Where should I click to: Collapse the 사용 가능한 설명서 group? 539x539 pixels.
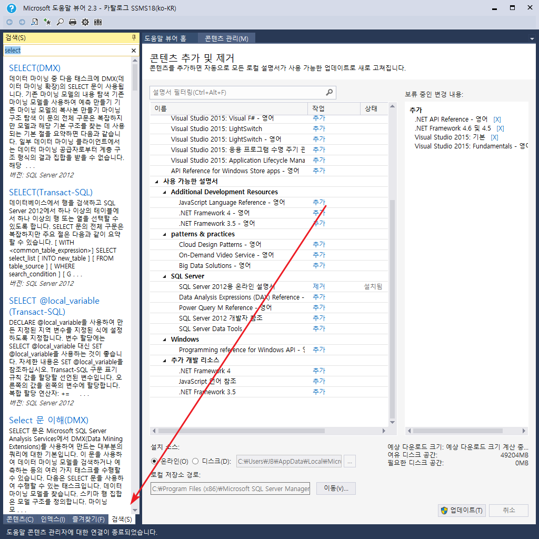click(x=157, y=182)
